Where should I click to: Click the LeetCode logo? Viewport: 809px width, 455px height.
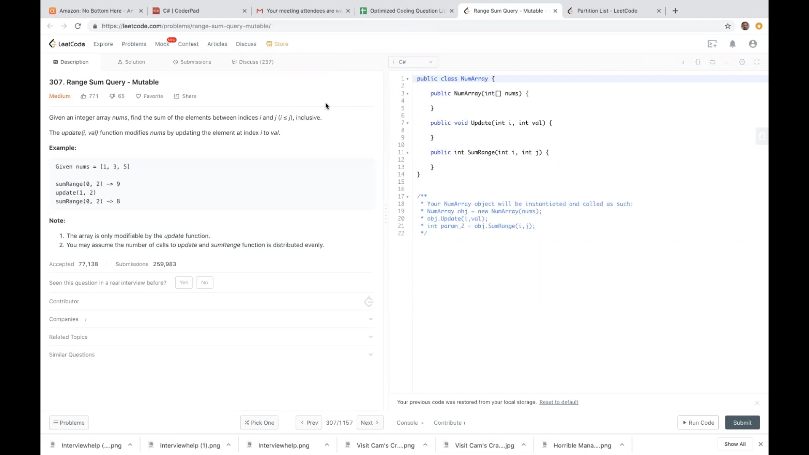click(67, 44)
